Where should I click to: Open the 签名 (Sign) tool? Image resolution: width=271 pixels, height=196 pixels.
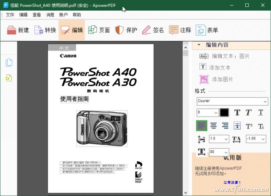(153, 30)
